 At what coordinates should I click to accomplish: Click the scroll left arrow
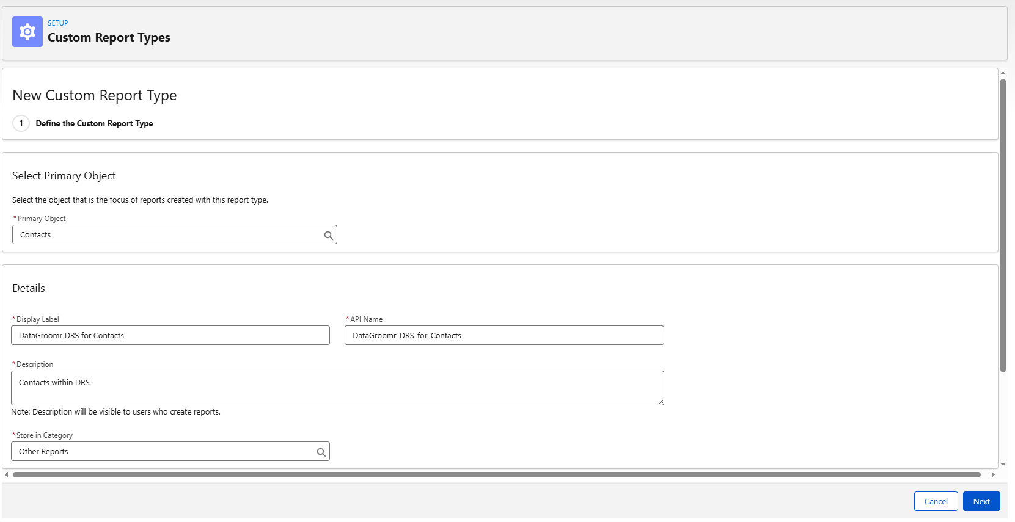coord(7,474)
